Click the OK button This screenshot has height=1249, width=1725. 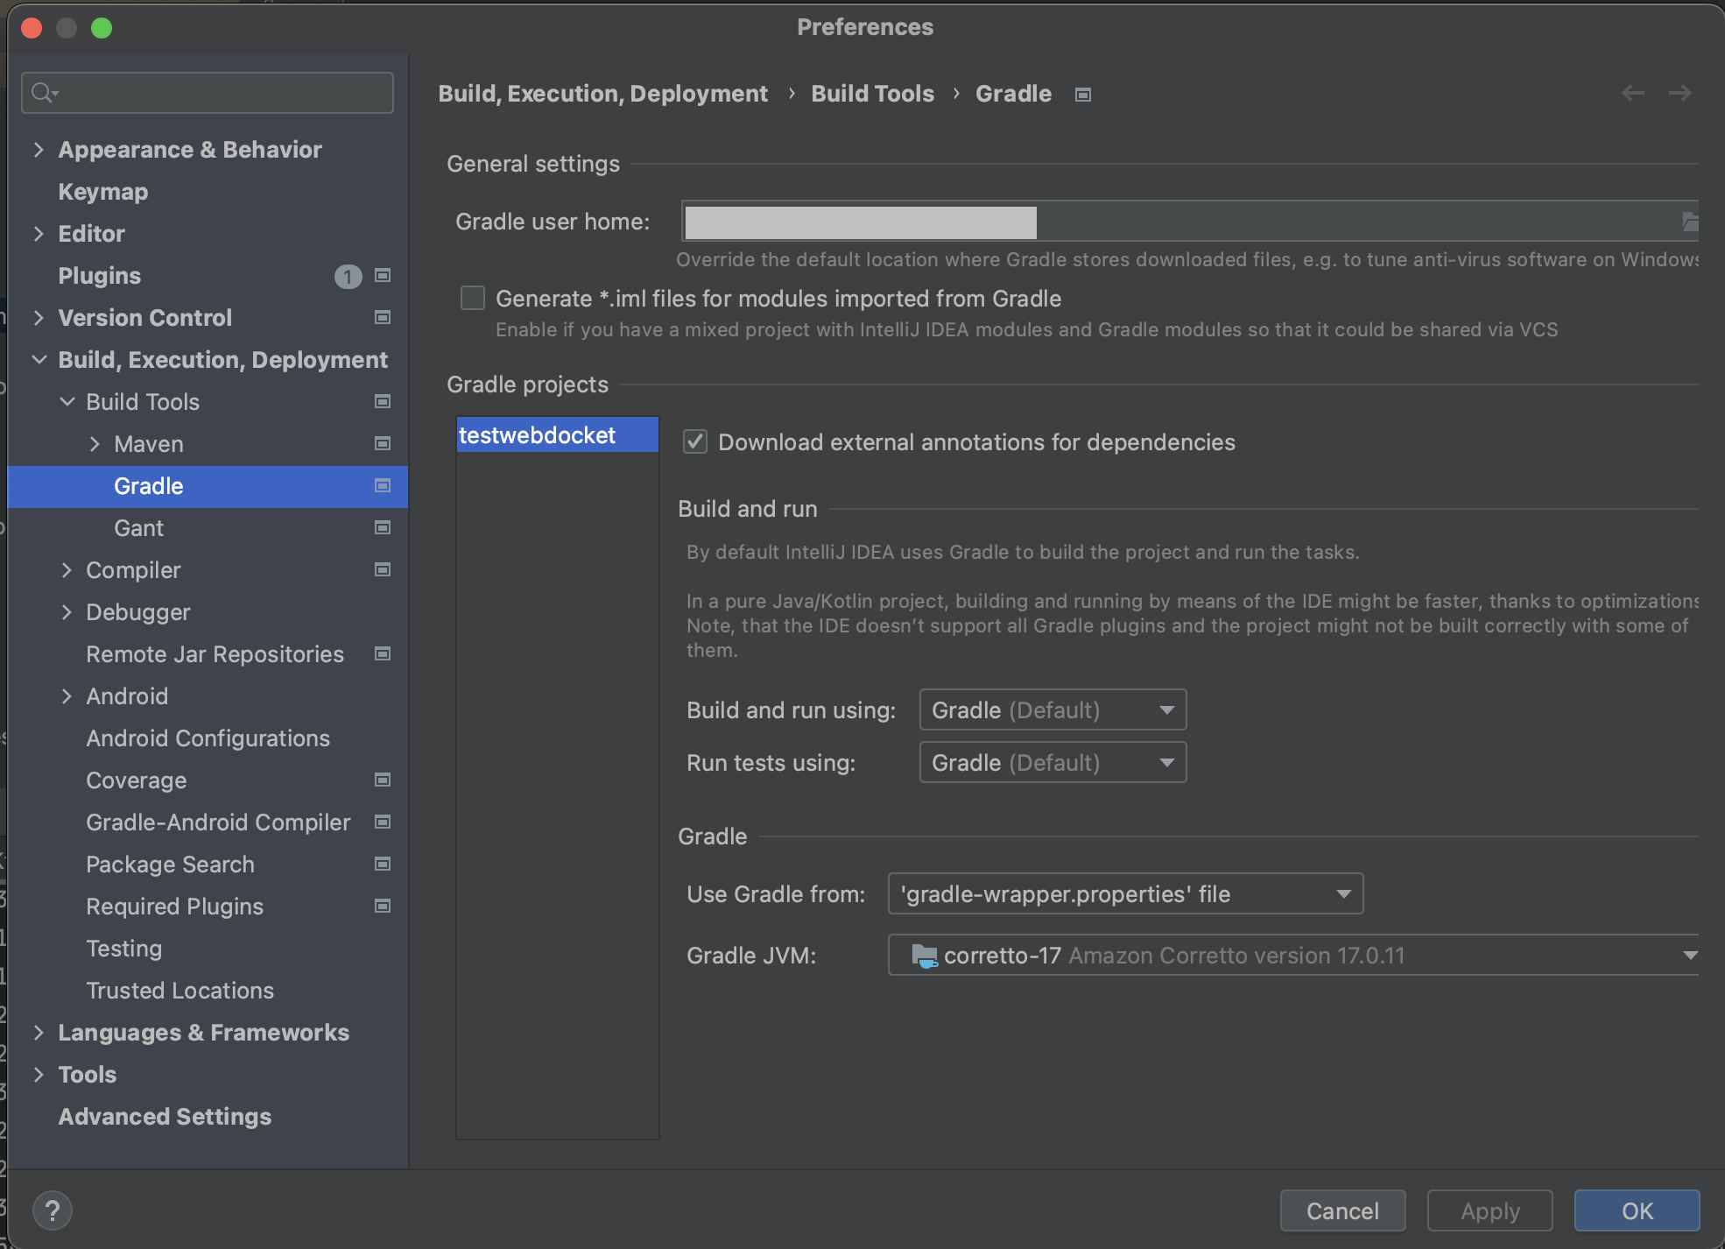pos(1636,1210)
